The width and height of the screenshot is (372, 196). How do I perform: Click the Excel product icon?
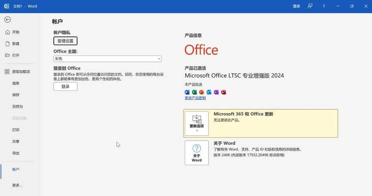click(194, 93)
